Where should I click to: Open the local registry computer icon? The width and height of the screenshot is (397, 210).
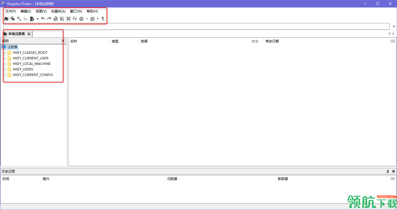coord(6,19)
